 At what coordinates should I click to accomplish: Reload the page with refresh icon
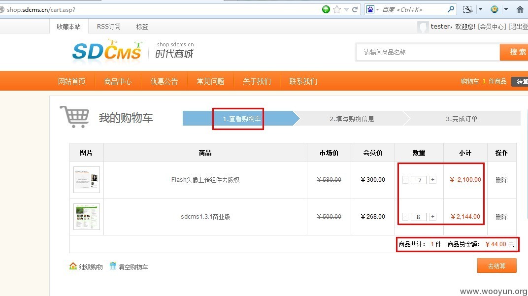(355, 9)
